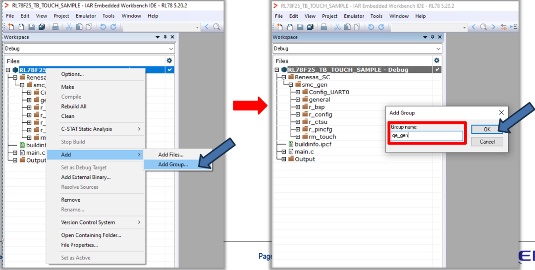Expand the rm_touch folder node

point(297,137)
